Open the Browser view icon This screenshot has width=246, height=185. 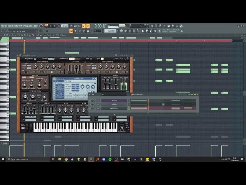point(138,31)
